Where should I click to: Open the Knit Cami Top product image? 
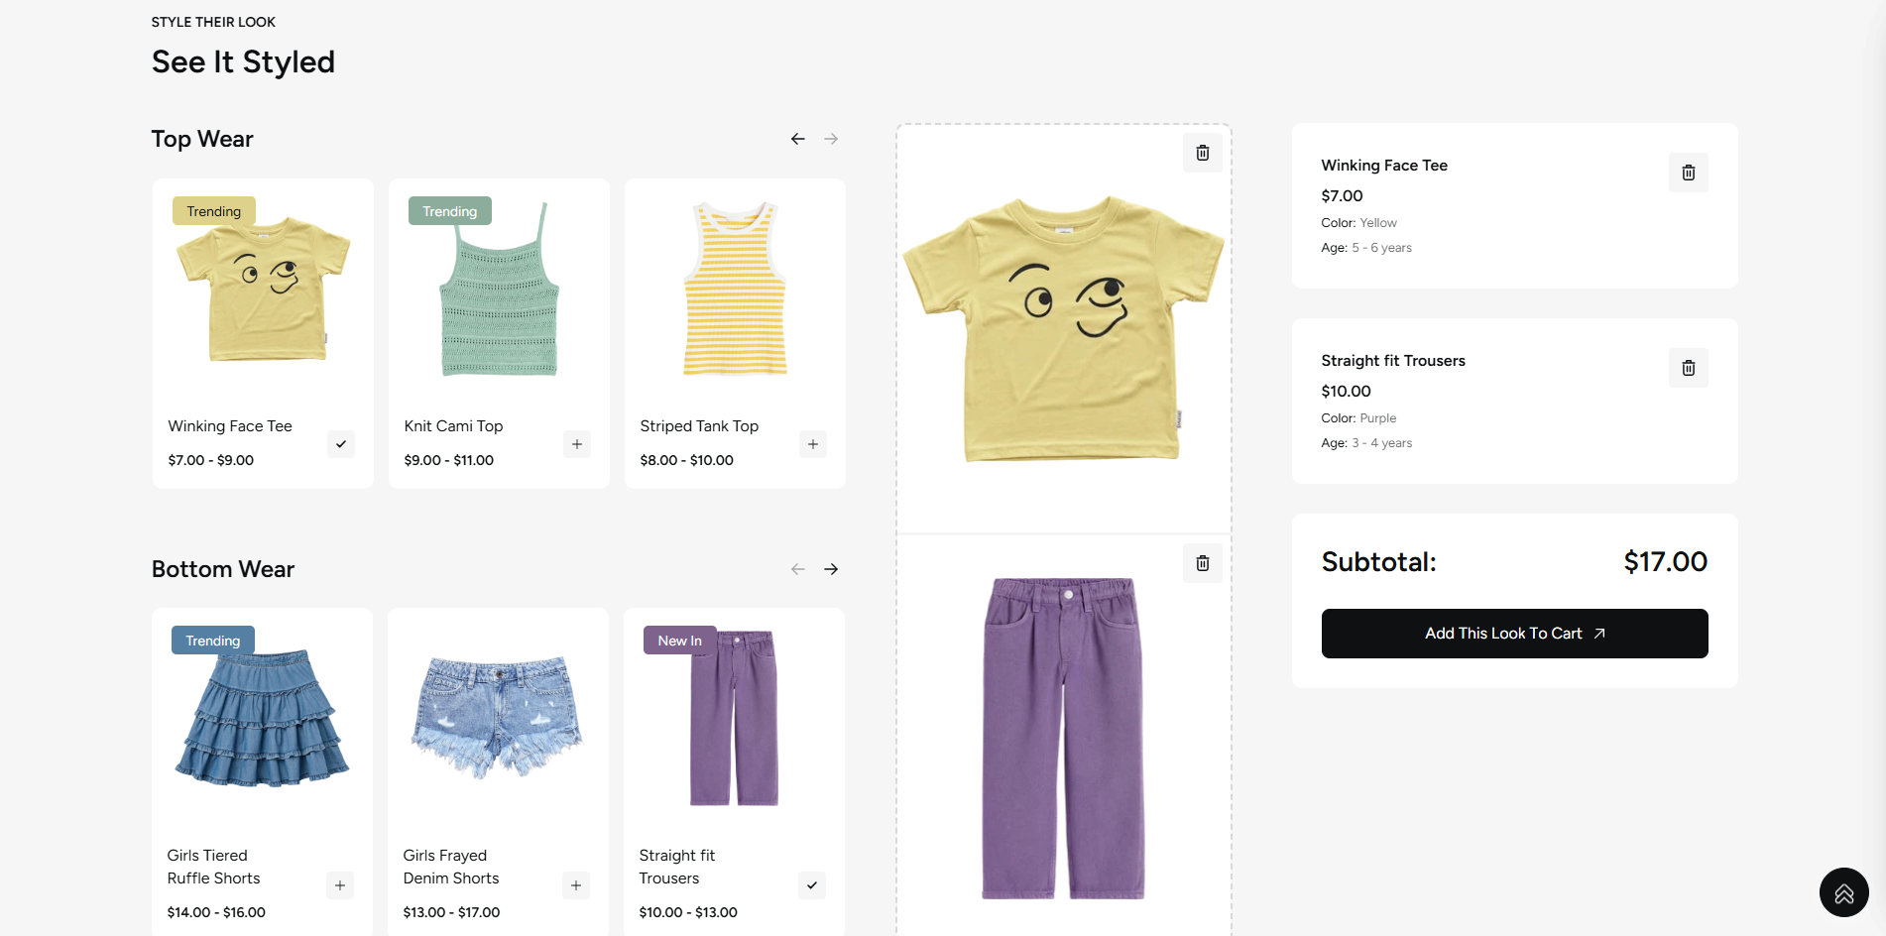[500, 290]
